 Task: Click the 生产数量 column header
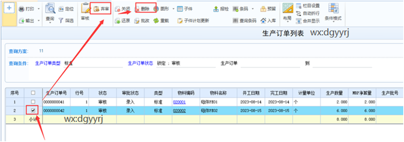point(334,93)
